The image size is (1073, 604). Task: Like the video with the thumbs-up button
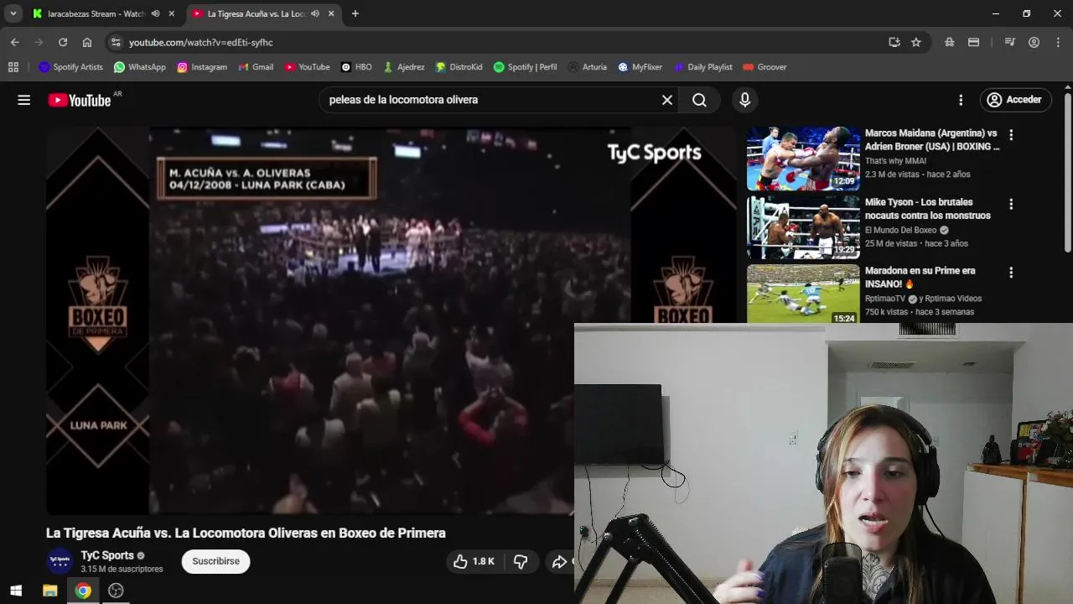click(474, 561)
